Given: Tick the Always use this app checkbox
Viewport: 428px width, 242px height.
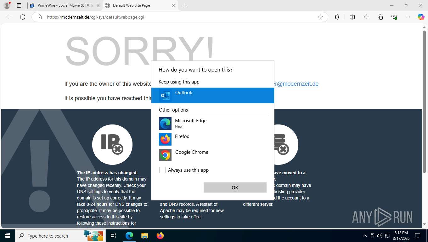Looking at the screenshot, I should click(x=162, y=170).
